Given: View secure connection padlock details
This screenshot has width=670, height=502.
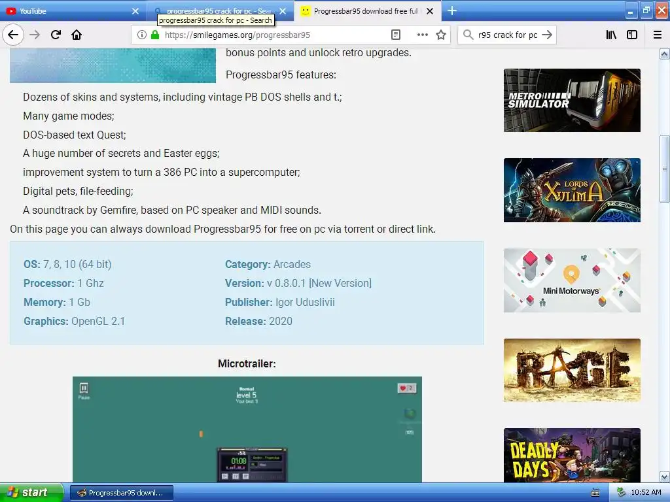Looking at the screenshot, I should pyautogui.click(x=155, y=35).
